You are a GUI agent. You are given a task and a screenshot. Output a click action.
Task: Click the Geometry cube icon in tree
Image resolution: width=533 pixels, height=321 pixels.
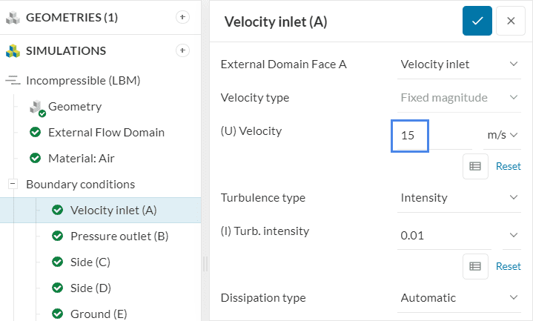tap(37, 107)
